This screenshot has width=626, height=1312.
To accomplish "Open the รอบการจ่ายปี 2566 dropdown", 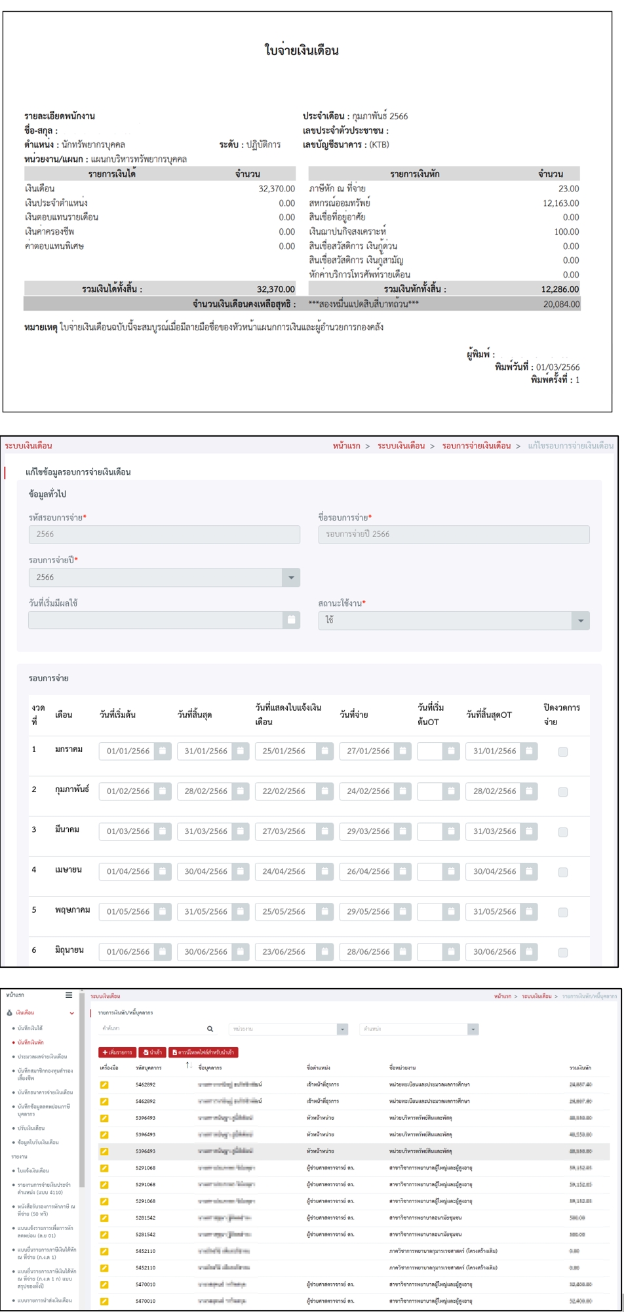I will (x=165, y=577).
